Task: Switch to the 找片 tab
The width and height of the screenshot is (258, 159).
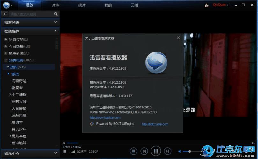Action: pyautogui.click(x=82, y=5)
